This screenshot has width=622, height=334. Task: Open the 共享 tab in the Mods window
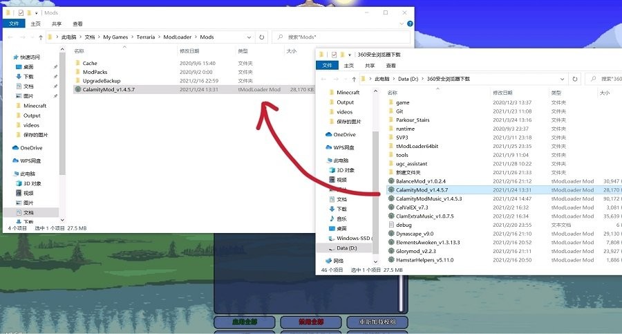pos(57,24)
